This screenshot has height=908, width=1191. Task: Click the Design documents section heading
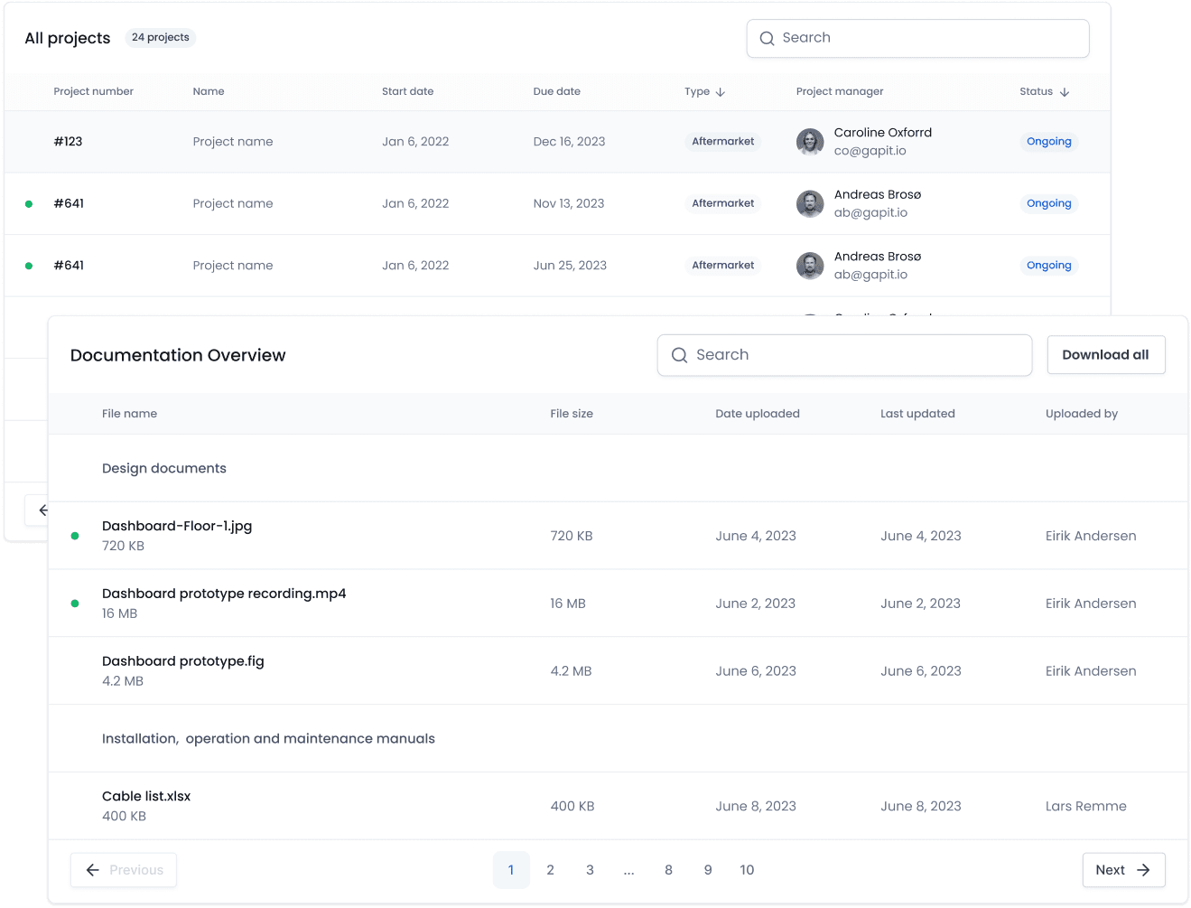tap(164, 468)
